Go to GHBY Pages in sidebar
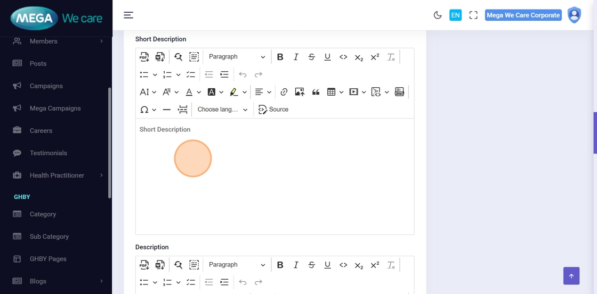 48,259
